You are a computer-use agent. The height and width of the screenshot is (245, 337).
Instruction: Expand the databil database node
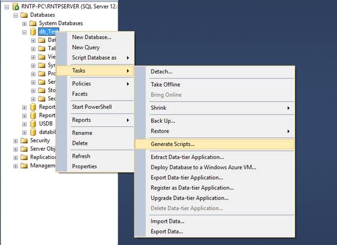click(x=24, y=133)
